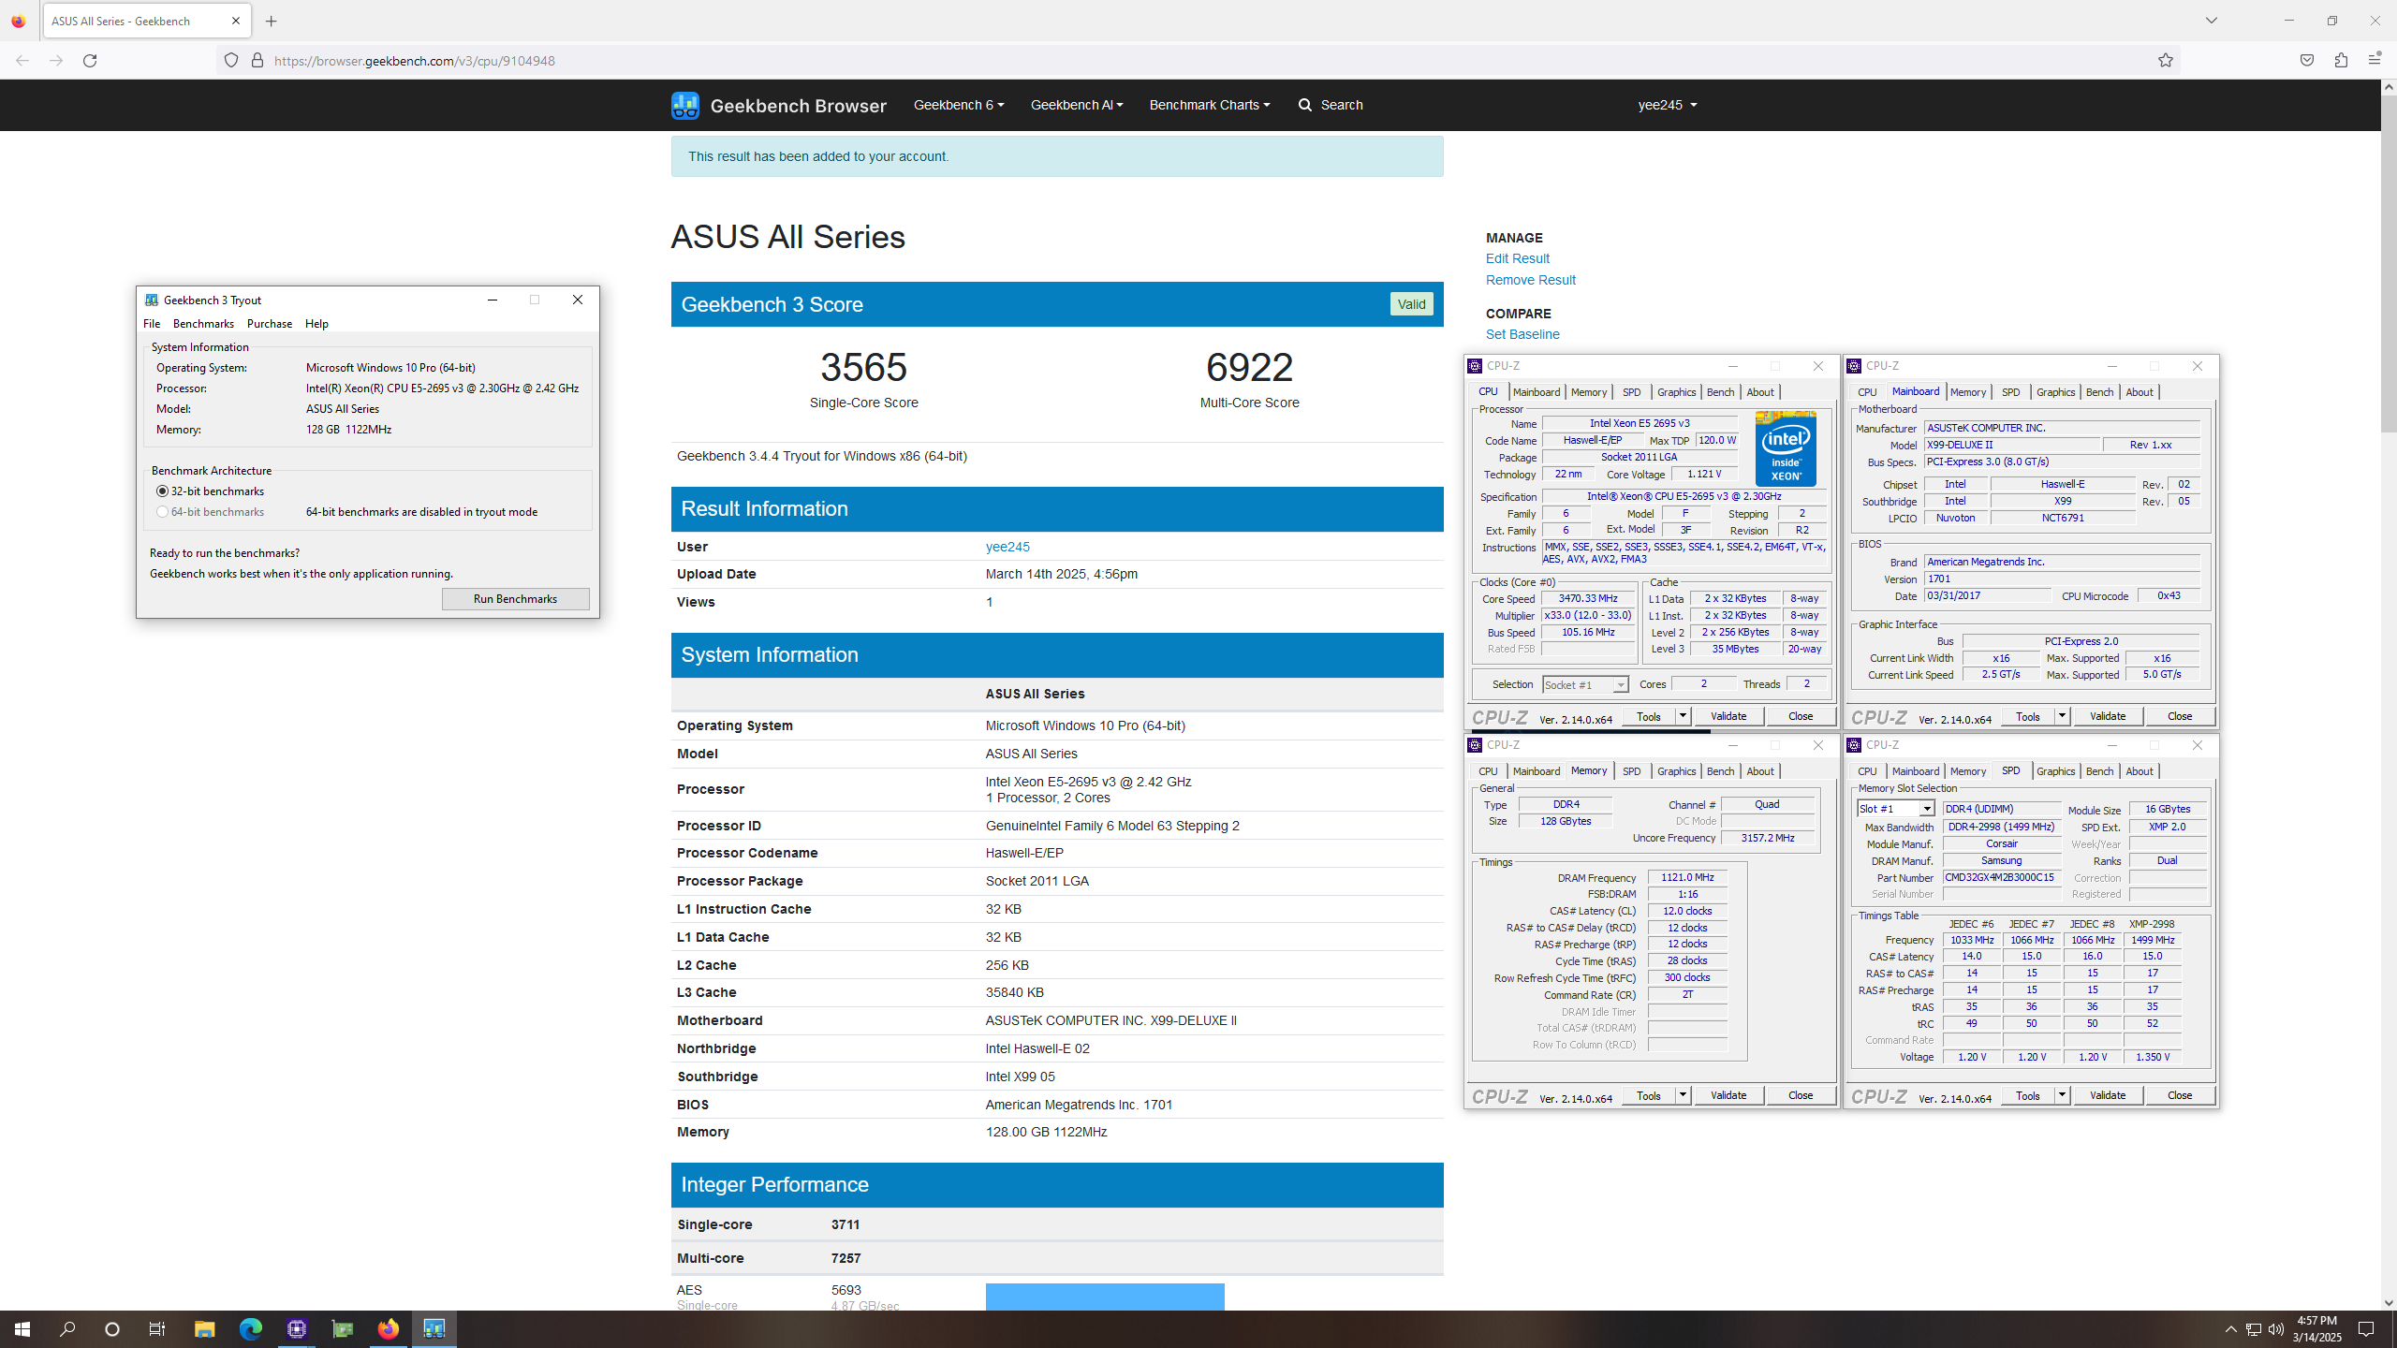List all Firefox tabs chevron
Image resolution: width=2397 pixels, height=1348 pixels.
pos(2212,21)
